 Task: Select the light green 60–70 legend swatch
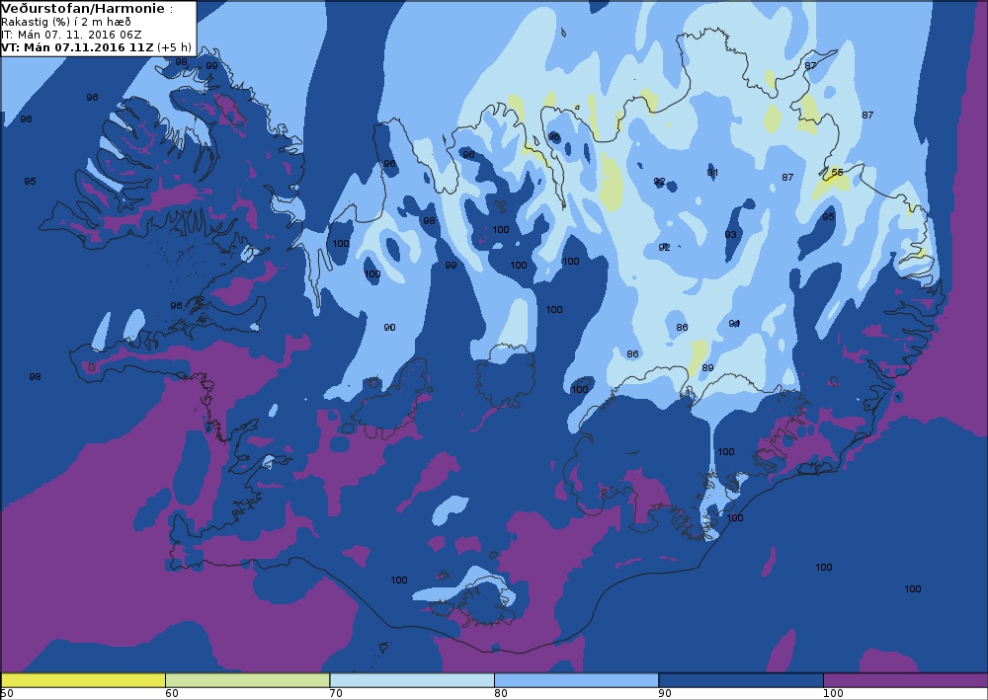click(x=248, y=680)
